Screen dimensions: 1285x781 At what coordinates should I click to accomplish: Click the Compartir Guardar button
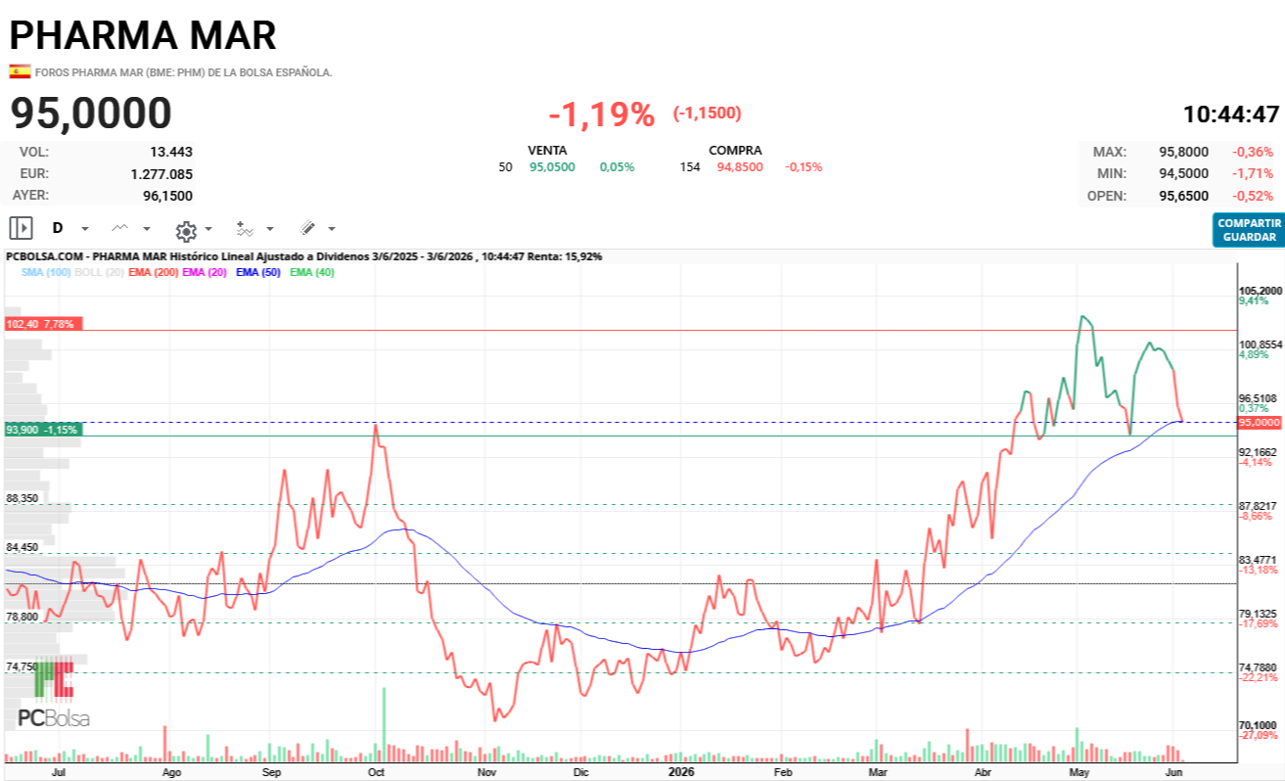click(x=1249, y=230)
